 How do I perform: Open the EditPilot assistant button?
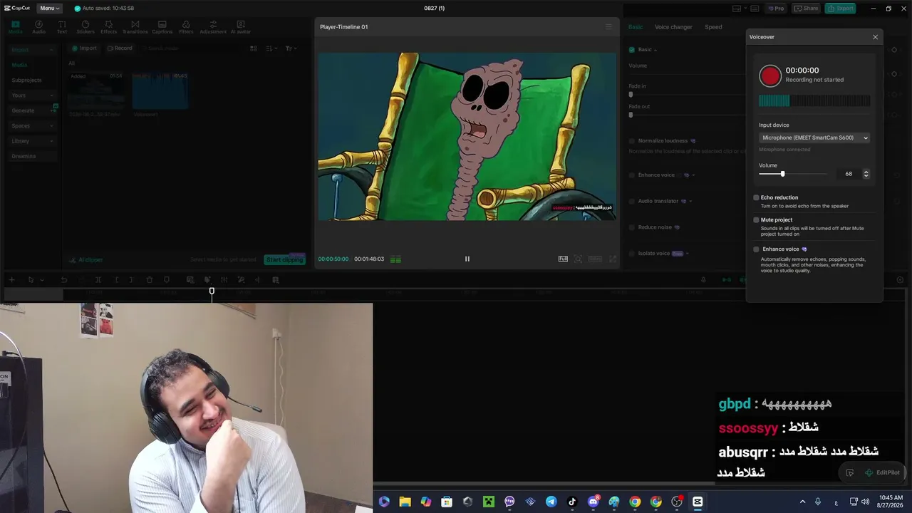[x=882, y=472]
